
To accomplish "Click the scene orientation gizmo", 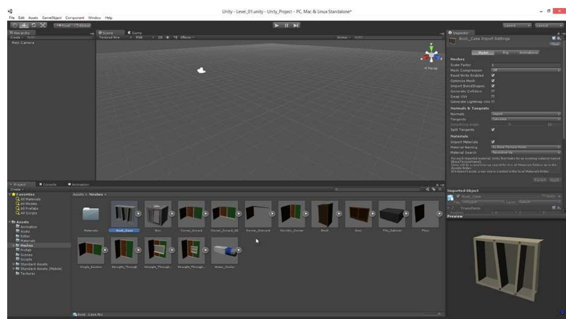I will pos(431,55).
